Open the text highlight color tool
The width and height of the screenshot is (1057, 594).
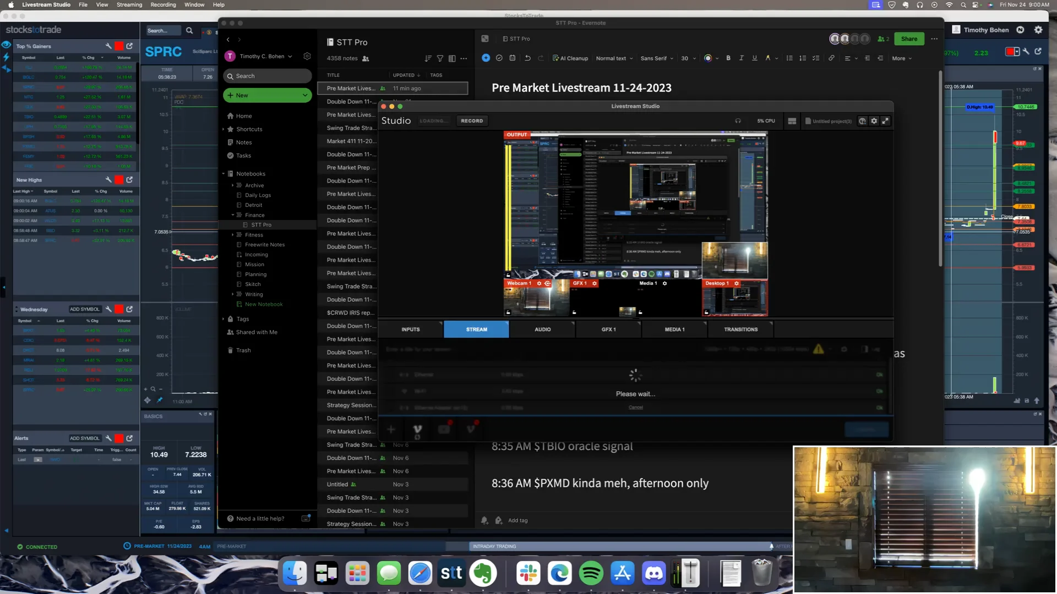pyautogui.click(x=768, y=58)
